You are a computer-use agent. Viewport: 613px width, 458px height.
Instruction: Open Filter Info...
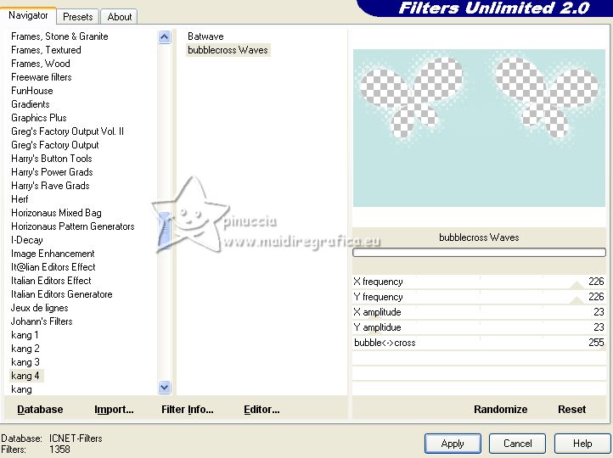pos(188,409)
